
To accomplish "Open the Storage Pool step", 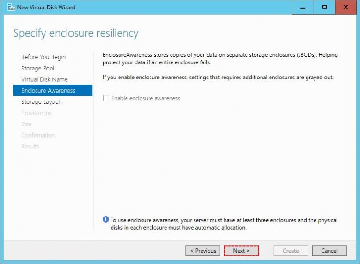I will (x=37, y=68).
